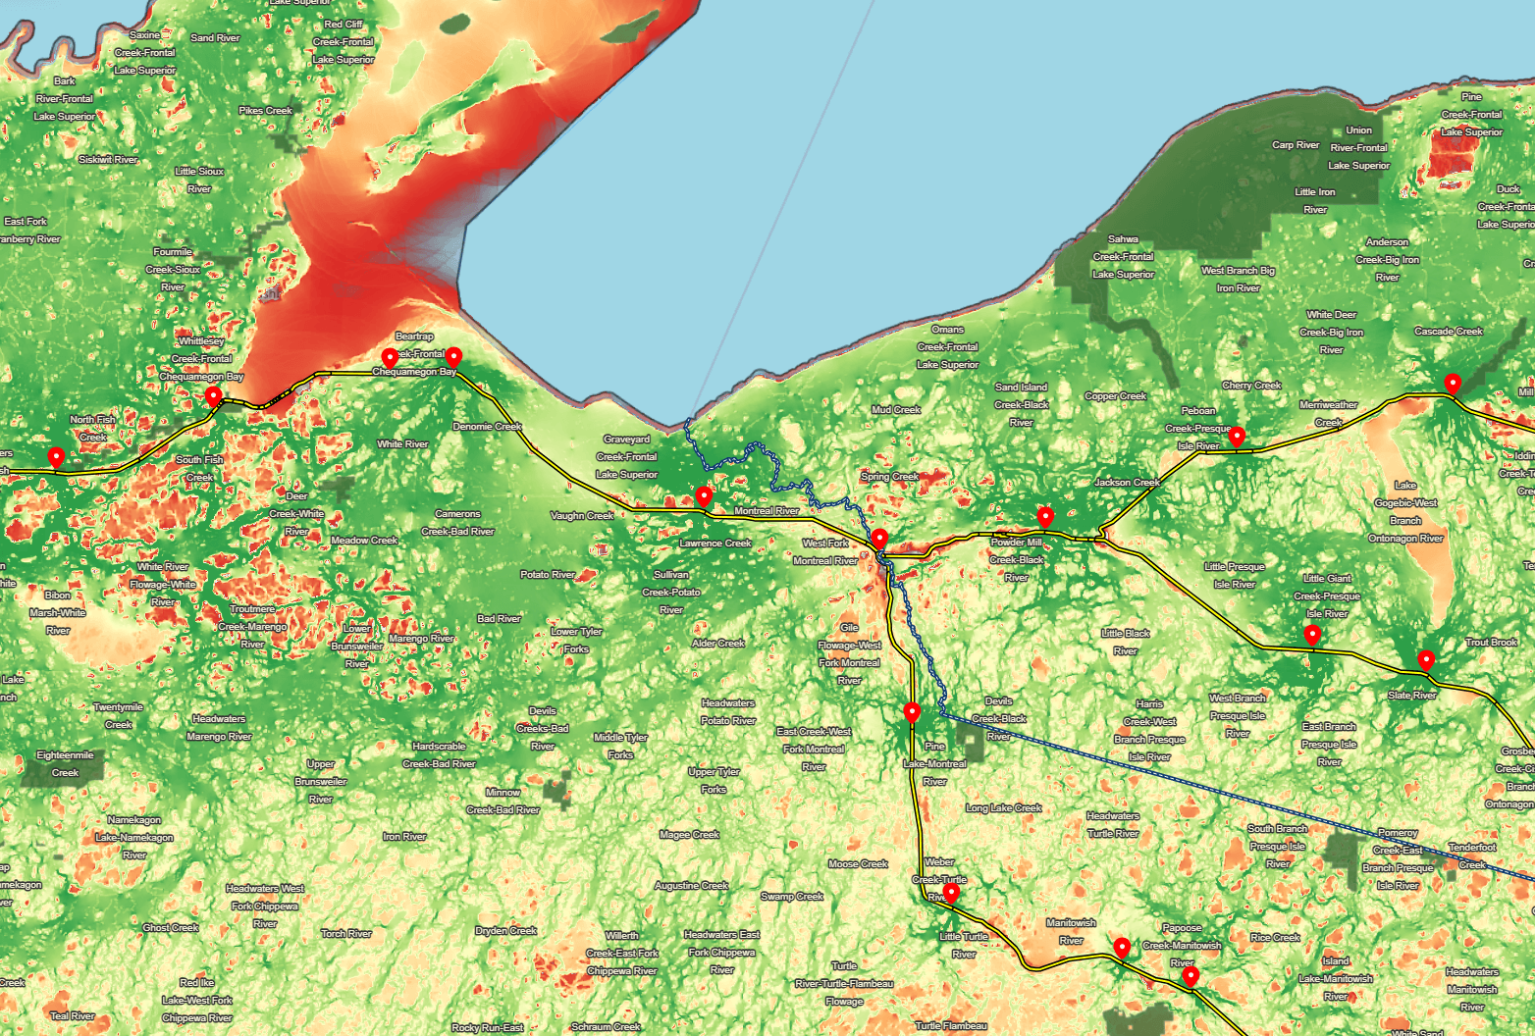Click the red pin nearest Beartrap Creek-Frontal label
Viewport: 1535px width, 1036px height.
[x=390, y=358]
